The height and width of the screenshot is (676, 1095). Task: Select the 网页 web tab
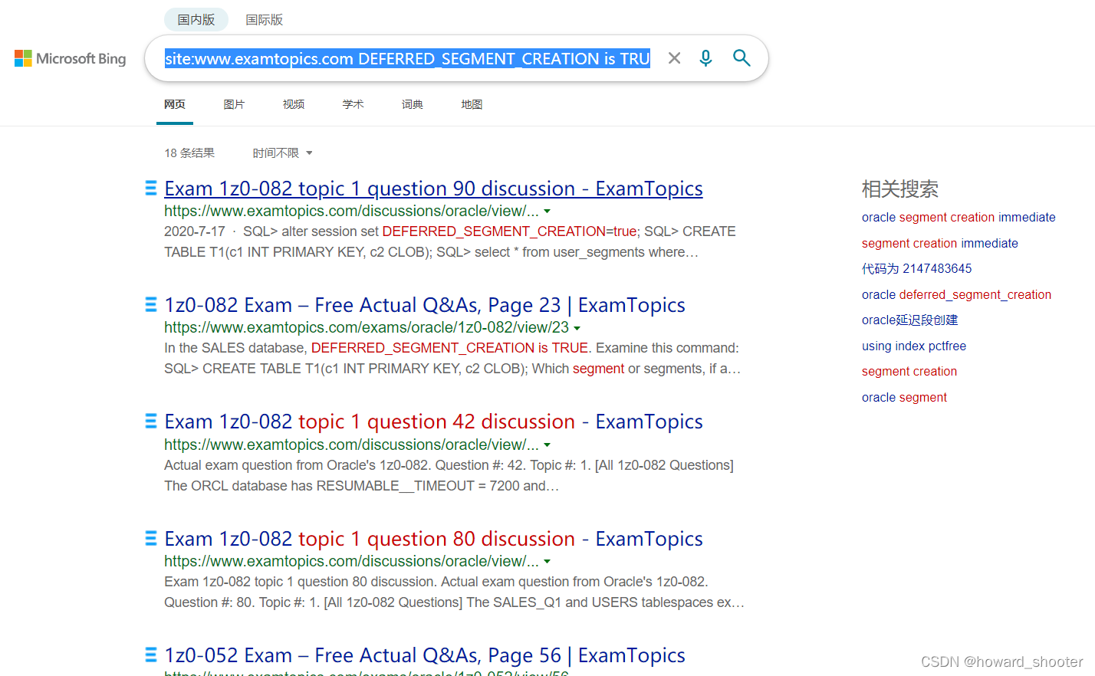pyautogui.click(x=175, y=104)
